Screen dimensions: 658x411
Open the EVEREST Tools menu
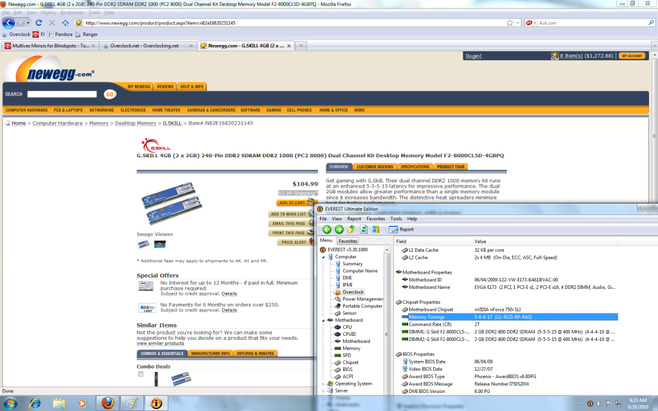pos(396,219)
